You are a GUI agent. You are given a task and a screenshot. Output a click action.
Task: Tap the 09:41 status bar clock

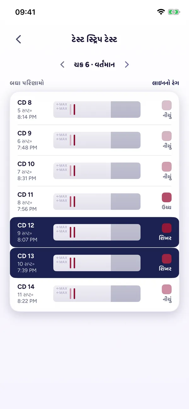click(25, 12)
